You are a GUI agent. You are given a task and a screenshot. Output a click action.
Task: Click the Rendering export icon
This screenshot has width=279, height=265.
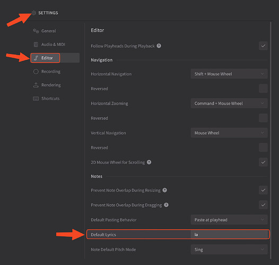[36, 85]
